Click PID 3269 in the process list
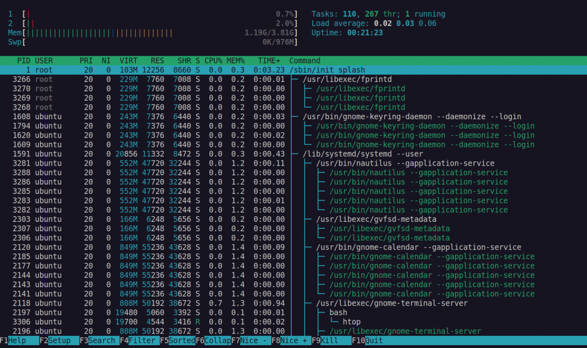The image size is (587, 348). (x=21, y=98)
